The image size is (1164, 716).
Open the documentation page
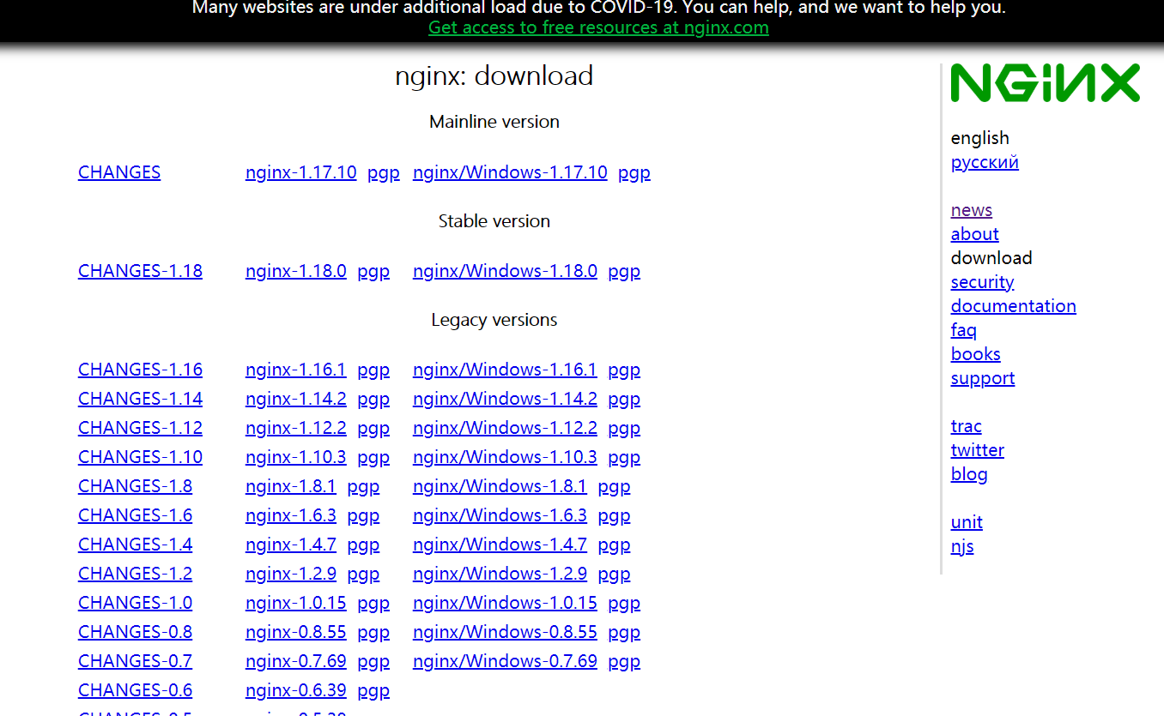coord(1013,306)
